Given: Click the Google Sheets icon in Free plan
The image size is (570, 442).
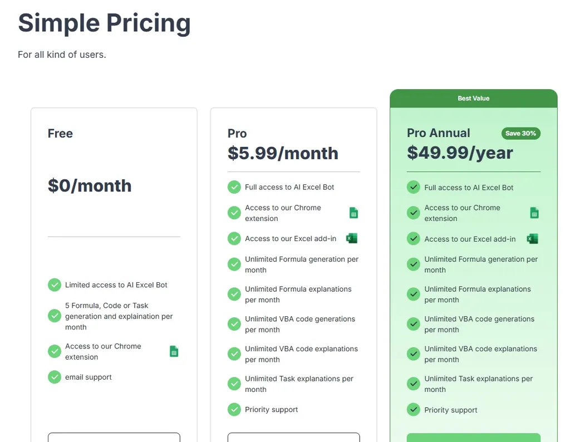Looking at the screenshot, I should click(174, 351).
